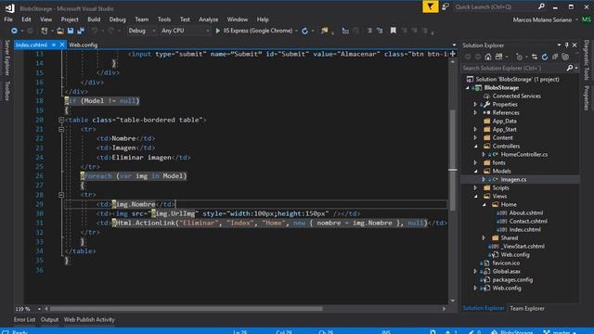Expand the App_Start folder

click(475, 129)
